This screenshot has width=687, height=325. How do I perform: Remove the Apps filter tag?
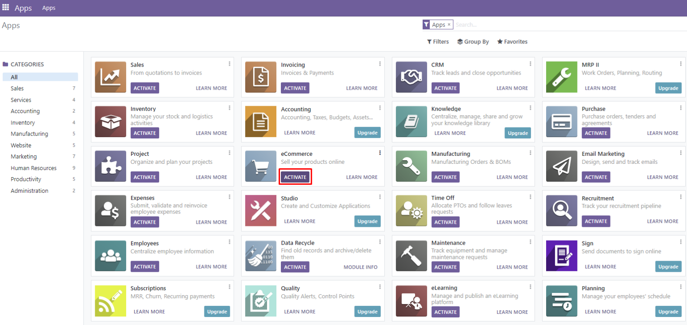click(x=450, y=25)
